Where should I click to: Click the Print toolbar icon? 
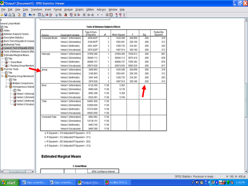[x=9, y=15]
